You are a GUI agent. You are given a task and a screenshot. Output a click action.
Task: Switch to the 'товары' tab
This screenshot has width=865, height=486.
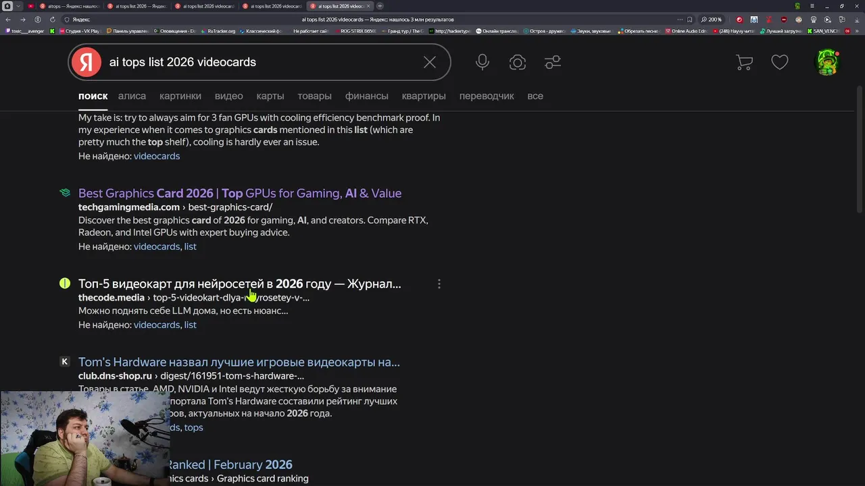point(314,96)
